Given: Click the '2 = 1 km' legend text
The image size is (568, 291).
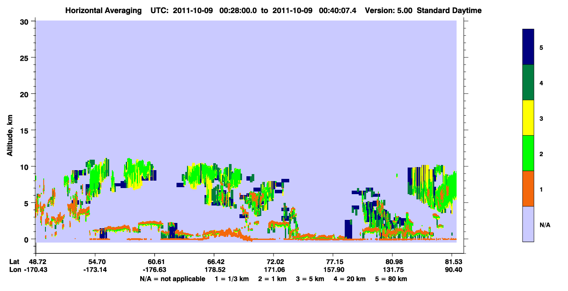Looking at the screenshot, I should (272, 279).
